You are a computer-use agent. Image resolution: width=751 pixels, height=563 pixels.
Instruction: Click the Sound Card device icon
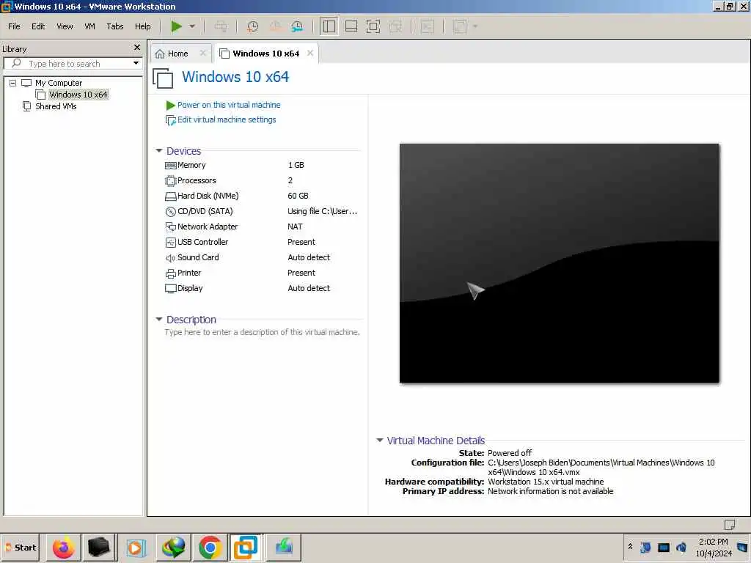[170, 258]
